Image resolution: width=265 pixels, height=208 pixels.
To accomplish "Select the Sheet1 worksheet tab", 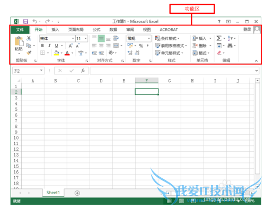I will coord(53,193).
